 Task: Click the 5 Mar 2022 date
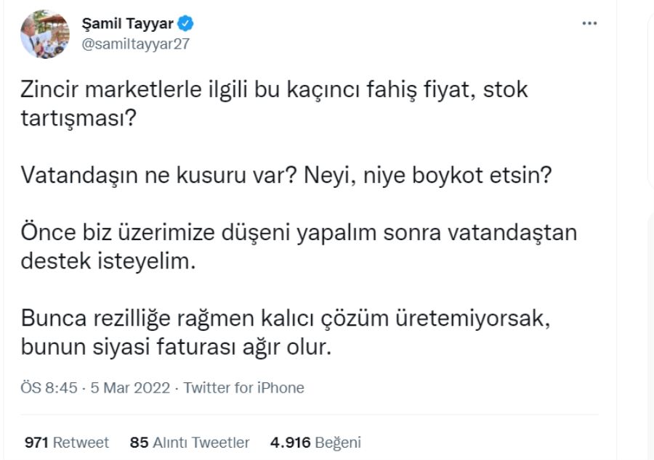tap(130, 387)
